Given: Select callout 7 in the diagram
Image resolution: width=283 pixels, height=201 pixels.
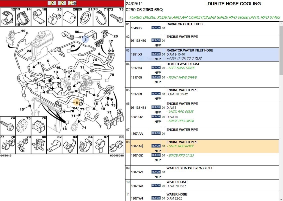Looking at the screenshot, I should click(100, 126).
